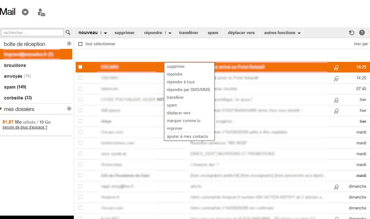Select the highlighted inbox account row
Viewport: 370px width, 219px height.
click(x=36, y=54)
